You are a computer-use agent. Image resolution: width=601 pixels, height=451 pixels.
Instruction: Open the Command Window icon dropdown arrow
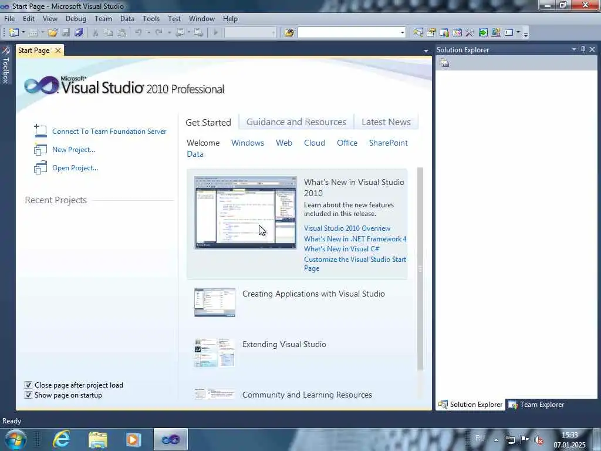(518, 33)
